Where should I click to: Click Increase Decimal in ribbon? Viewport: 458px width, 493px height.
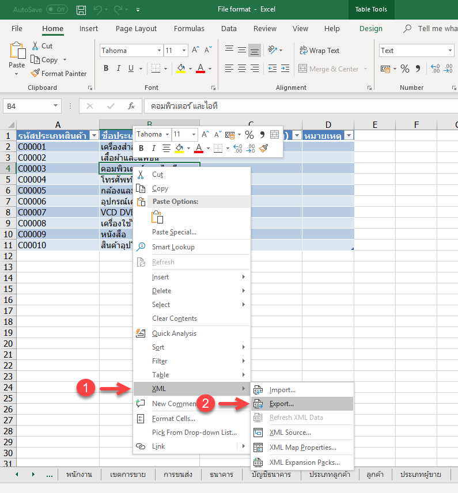click(x=436, y=69)
